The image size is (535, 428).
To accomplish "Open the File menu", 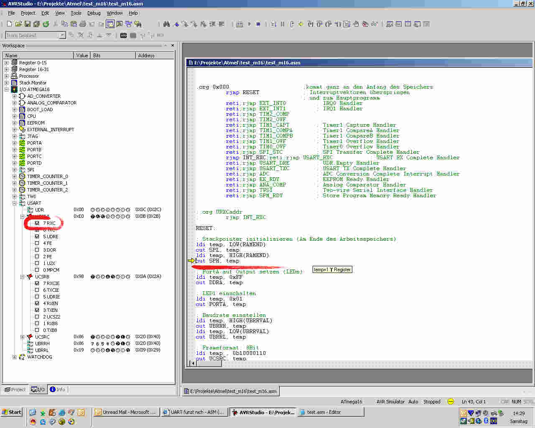I will [x=11, y=13].
